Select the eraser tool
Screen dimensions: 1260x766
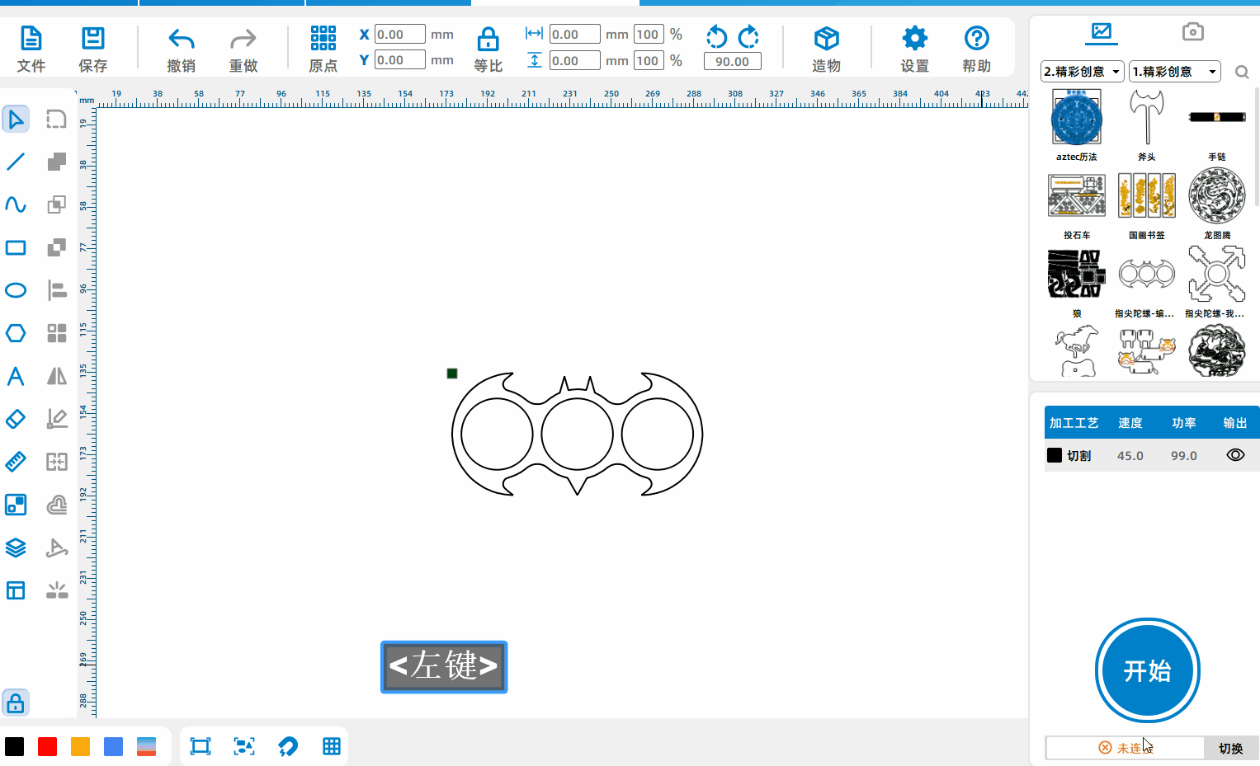pos(16,419)
